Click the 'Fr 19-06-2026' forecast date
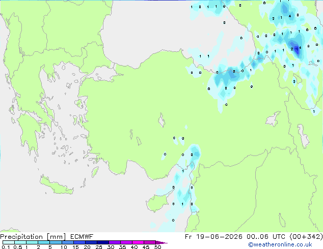 pos(213,237)
